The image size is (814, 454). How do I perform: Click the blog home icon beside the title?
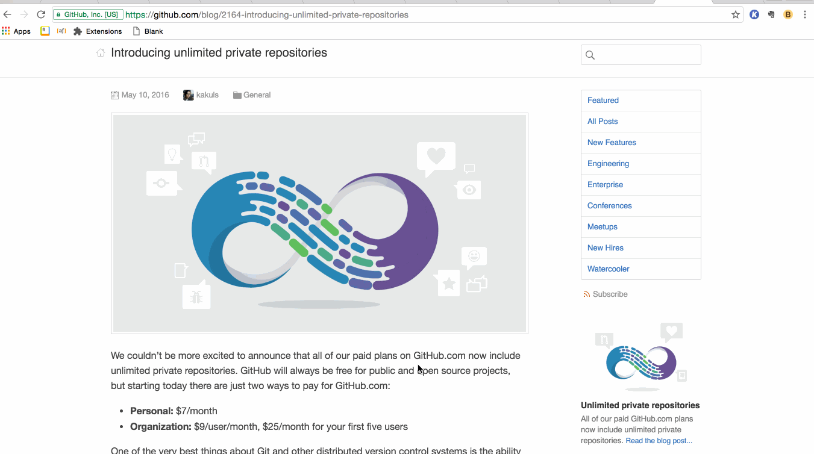101,53
